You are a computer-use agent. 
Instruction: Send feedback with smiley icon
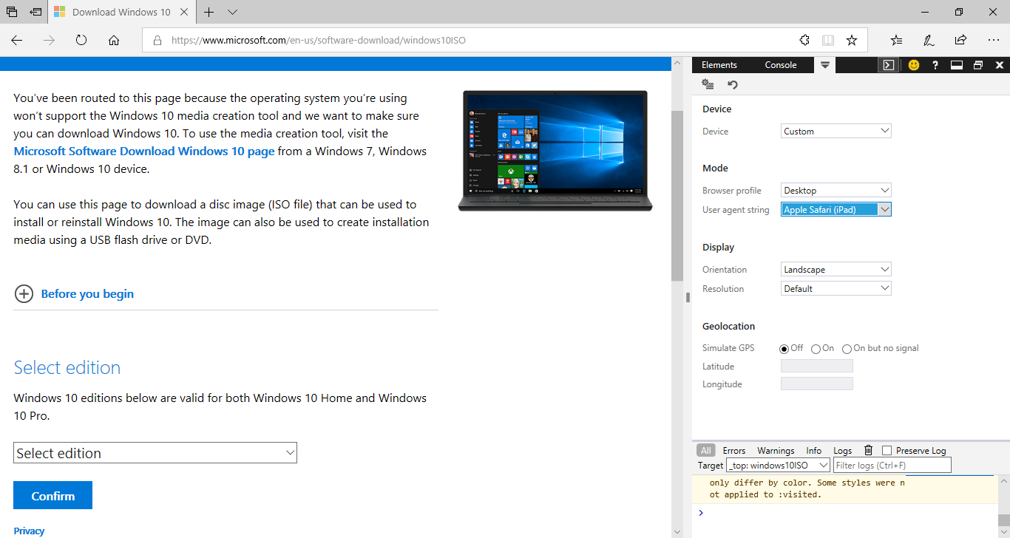[x=914, y=65]
